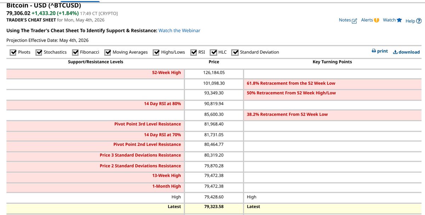Open the Watch the Webinar link
This screenshot has height=215, width=425.
(x=179, y=31)
